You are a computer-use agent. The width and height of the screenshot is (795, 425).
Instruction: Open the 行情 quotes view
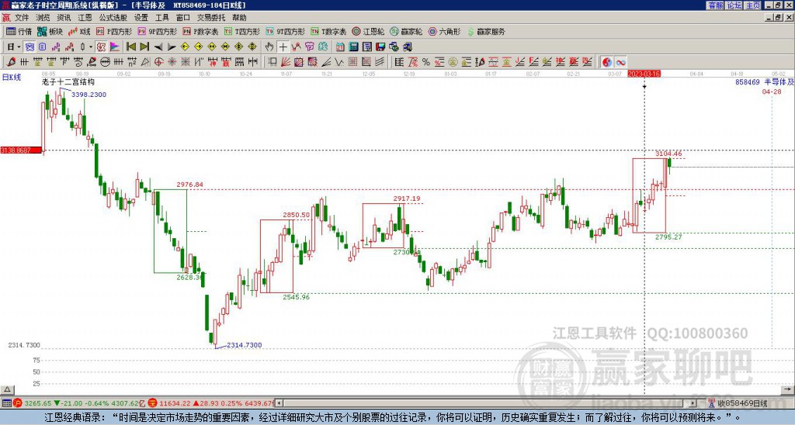coord(19,31)
